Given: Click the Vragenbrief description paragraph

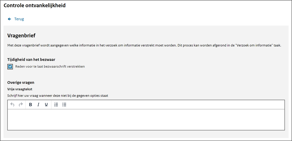Looking at the screenshot, I should click(x=144, y=46).
